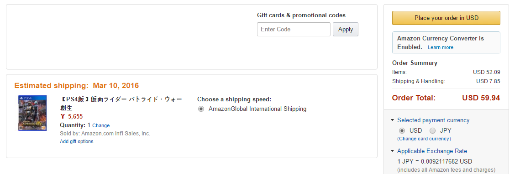520x174 pixels.
Task: Open the 【PS4版】仮面ライダー product title
Action: coord(121,103)
